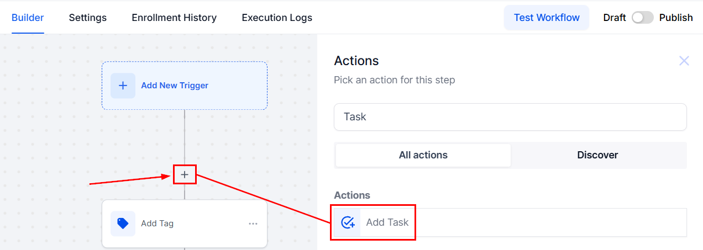
Task: Close the Actions panel with the X
Action: [x=684, y=61]
